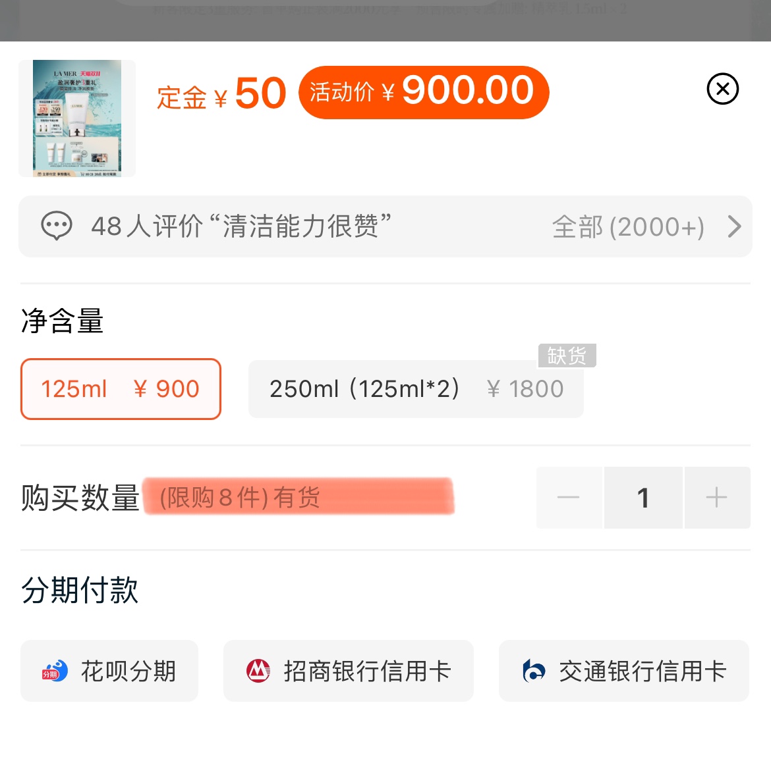Expand all reviews with chevron arrow
Image resolution: width=771 pixels, height=763 pixels.
(x=734, y=226)
